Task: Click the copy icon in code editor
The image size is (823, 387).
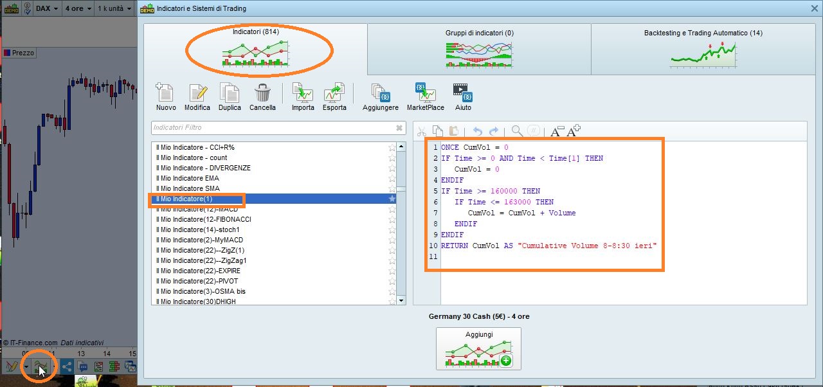Action: (438, 131)
